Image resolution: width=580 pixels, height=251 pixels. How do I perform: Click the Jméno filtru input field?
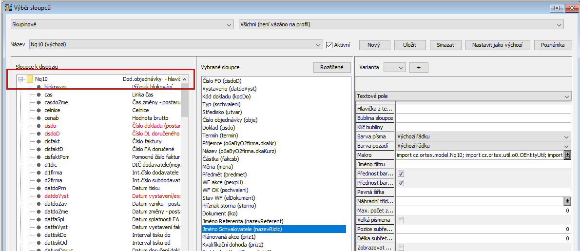point(483,164)
